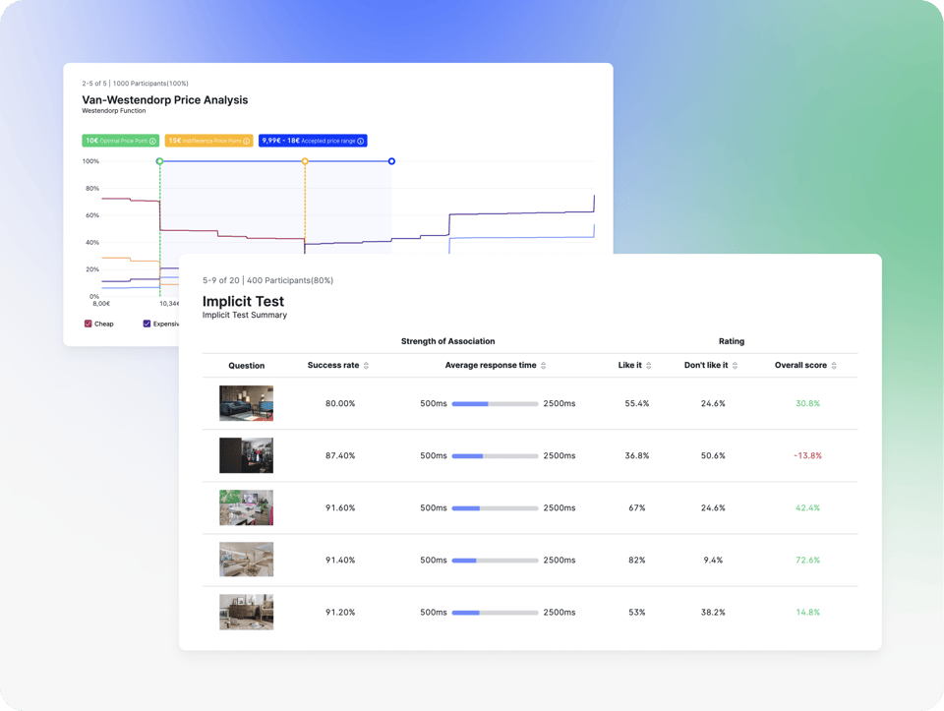Sort by Overall score arrows
This screenshot has width=944, height=711.
[x=834, y=366]
